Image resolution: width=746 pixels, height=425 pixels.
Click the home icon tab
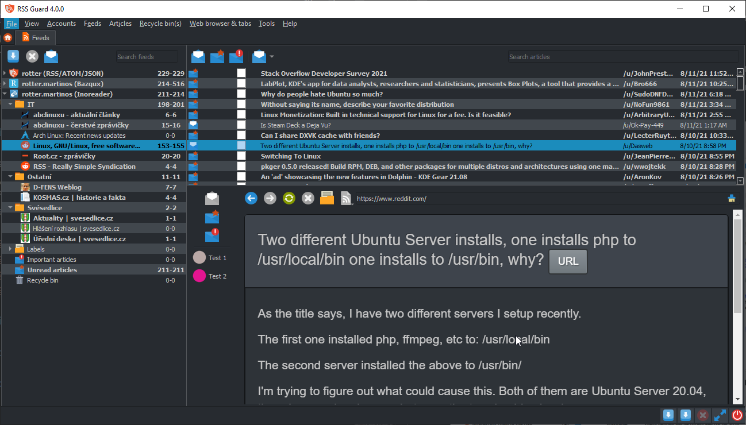click(8, 38)
